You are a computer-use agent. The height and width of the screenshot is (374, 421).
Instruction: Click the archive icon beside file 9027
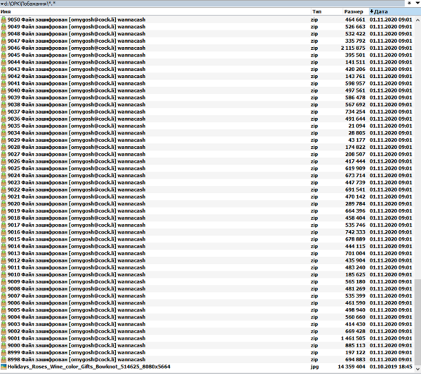[x=4, y=154]
